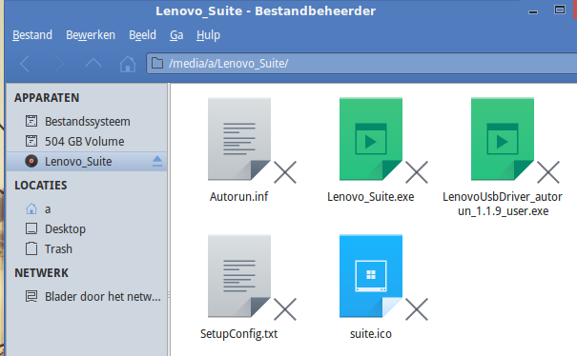
Task: Go back with the left arrow button
Action: pos(25,64)
